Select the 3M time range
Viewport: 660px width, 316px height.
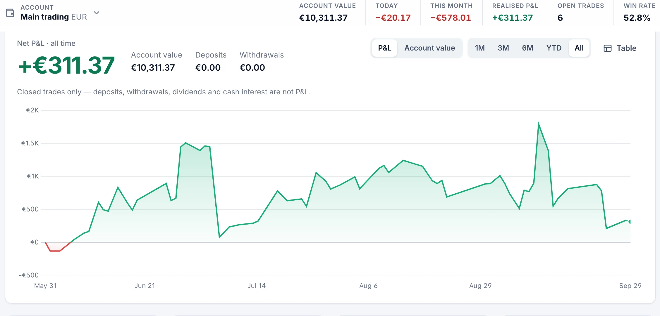point(503,48)
